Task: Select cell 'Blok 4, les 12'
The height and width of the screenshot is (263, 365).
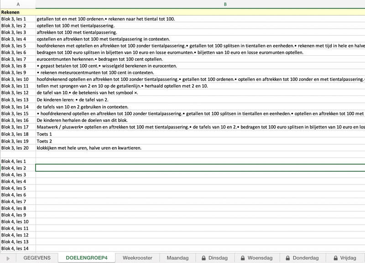Action: [x=18, y=235]
